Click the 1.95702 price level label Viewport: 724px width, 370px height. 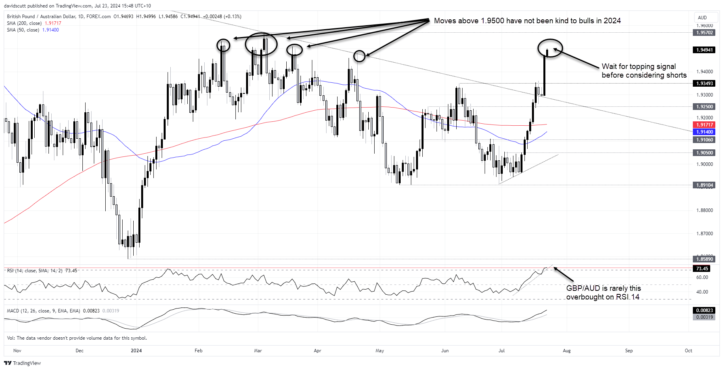[704, 33]
